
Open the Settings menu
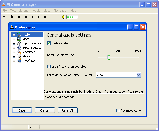coord(25,11)
